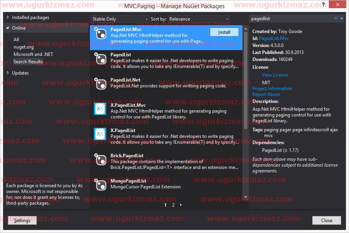The height and width of the screenshot is (233, 349).
Task: Click the MongoCursor PagedList Extension description
Action: click(145, 187)
